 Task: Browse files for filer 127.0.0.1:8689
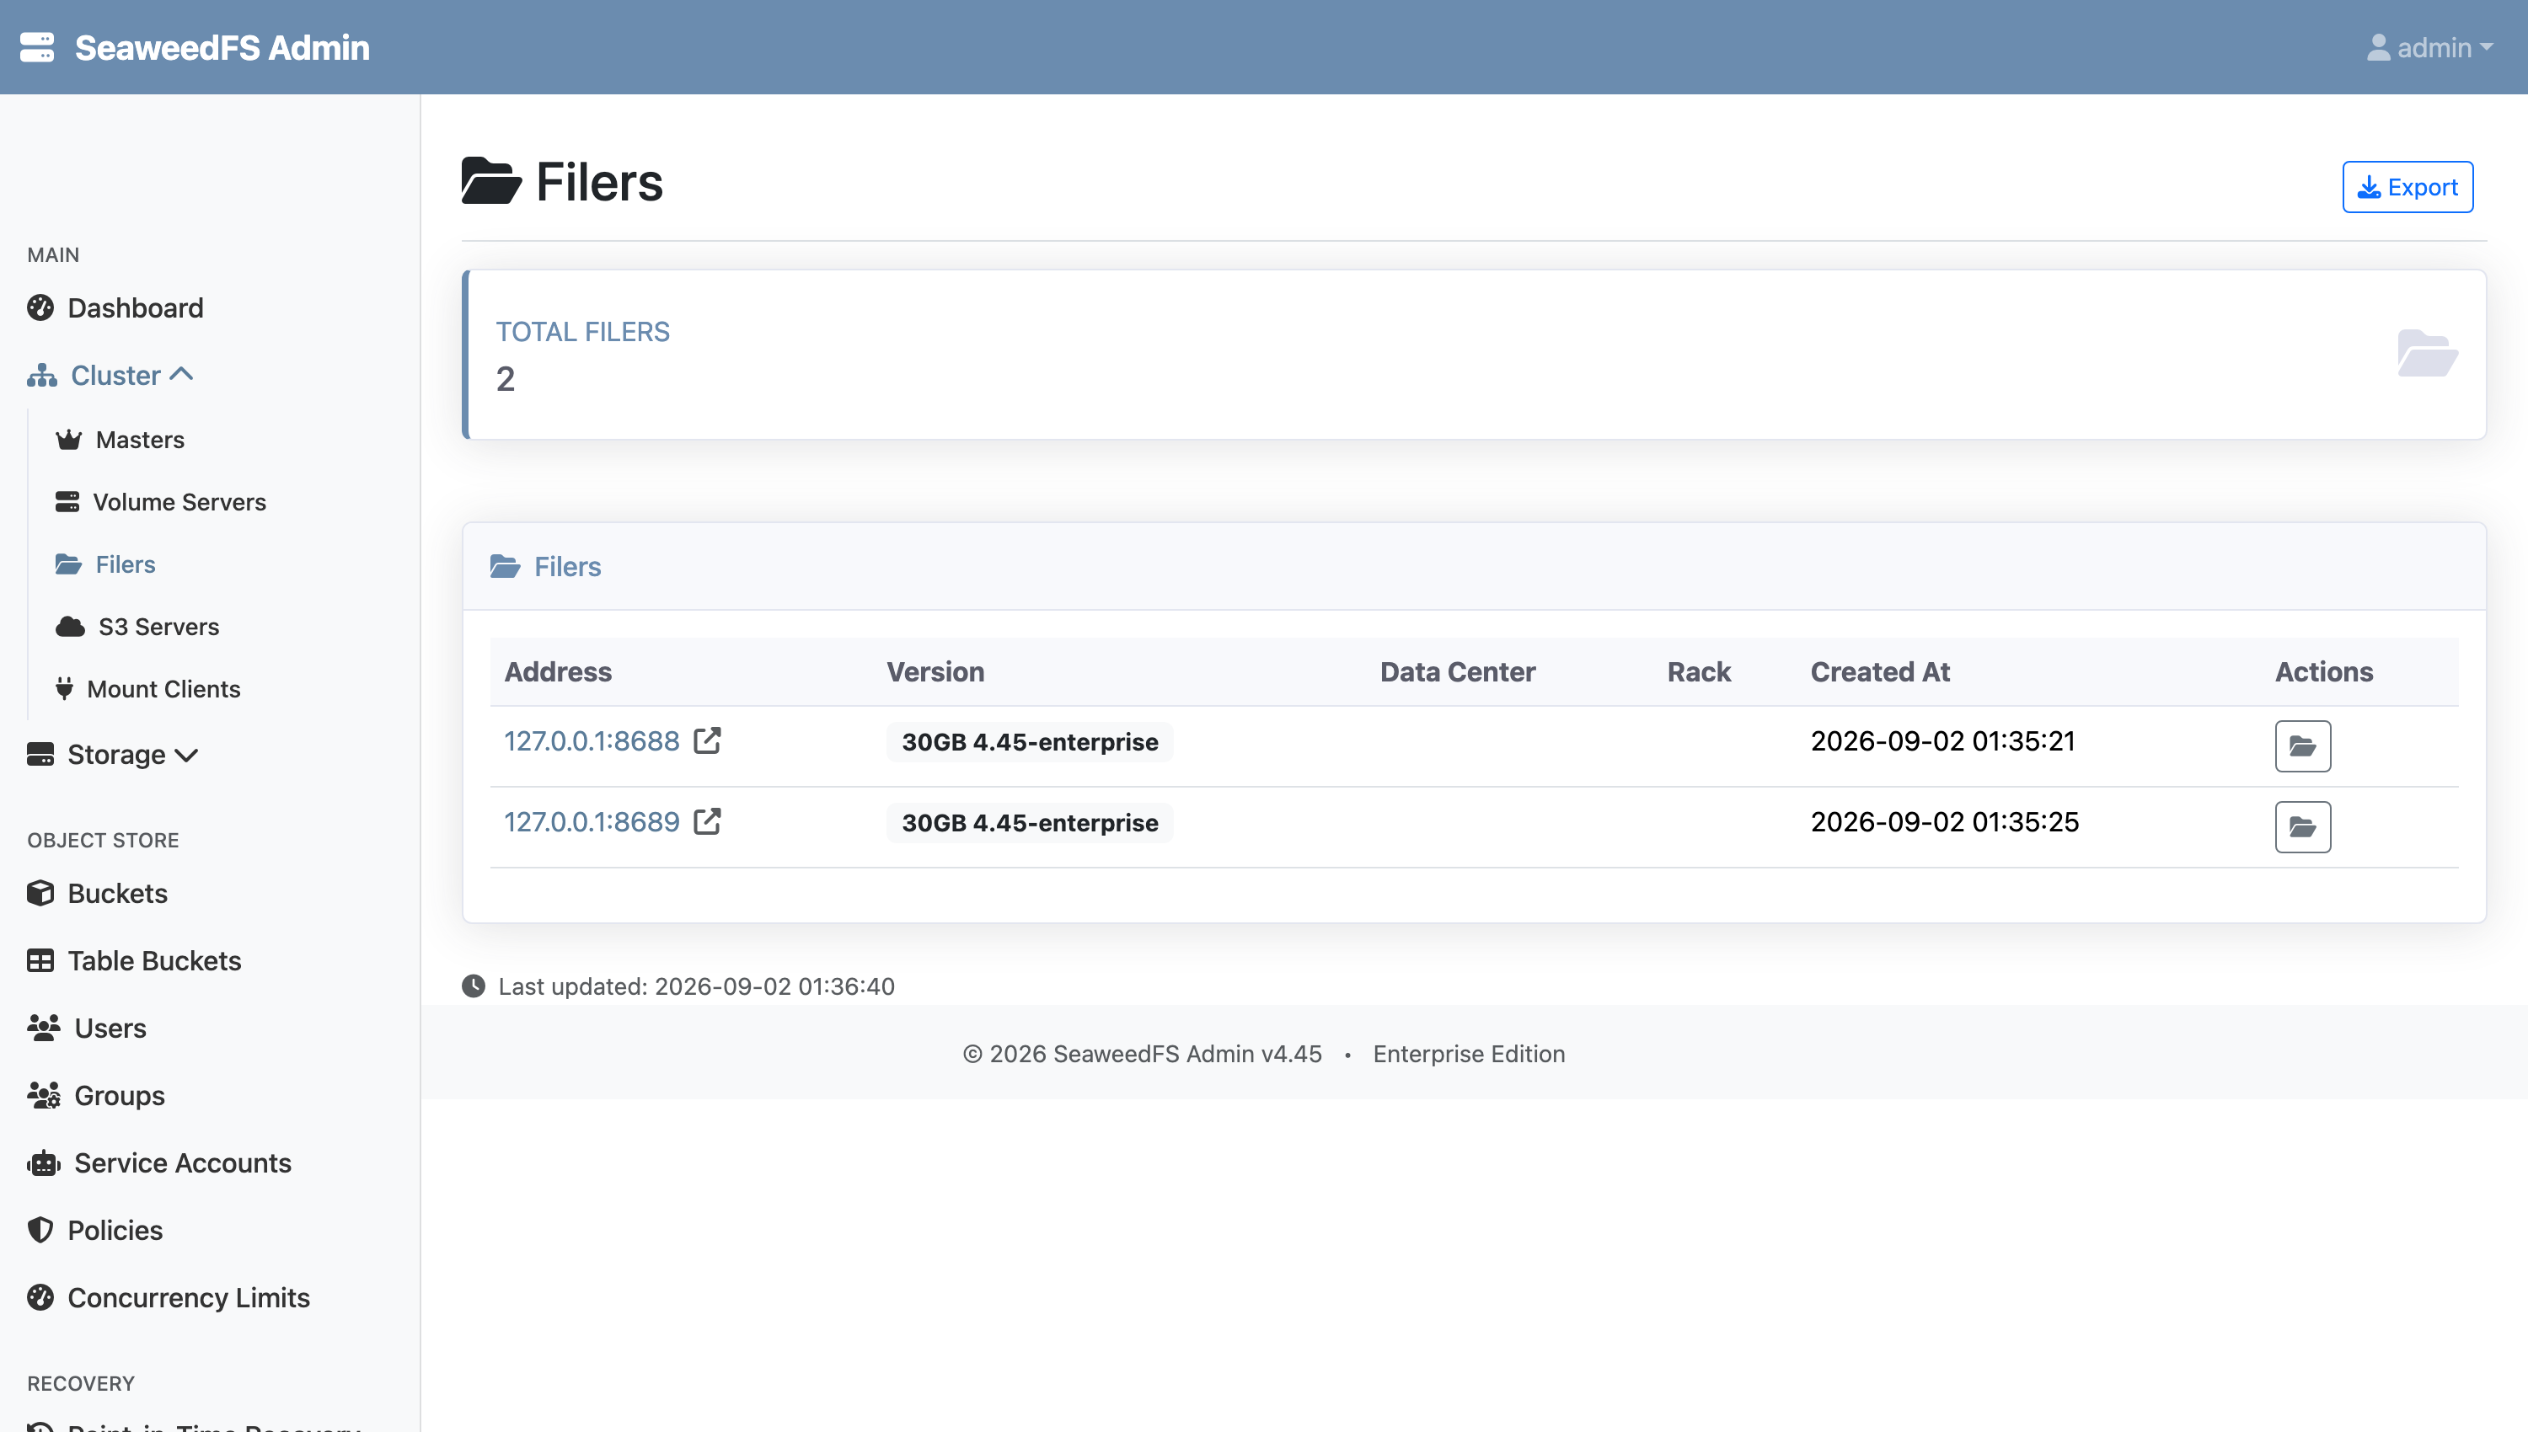coord(2303,827)
